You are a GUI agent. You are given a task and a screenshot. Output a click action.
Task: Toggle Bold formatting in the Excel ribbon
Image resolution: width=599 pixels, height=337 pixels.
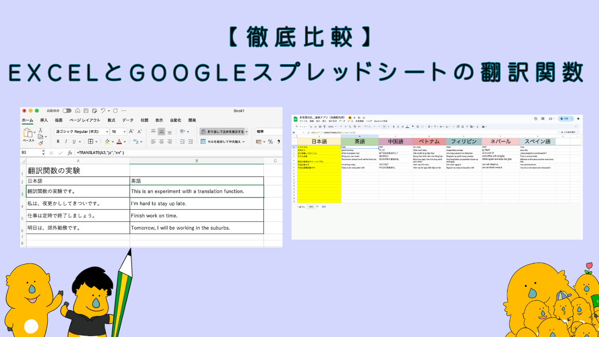[x=58, y=141]
